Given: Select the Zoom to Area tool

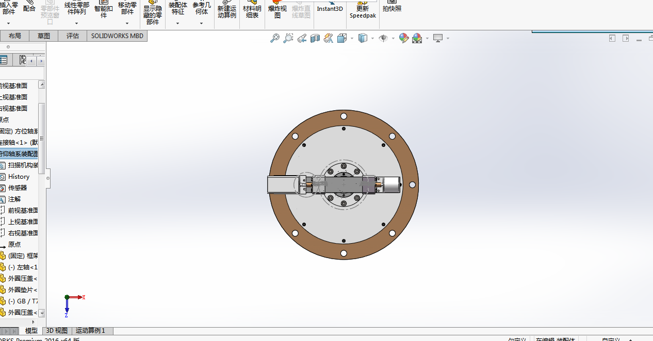Looking at the screenshot, I should click(x=288, y=38).
